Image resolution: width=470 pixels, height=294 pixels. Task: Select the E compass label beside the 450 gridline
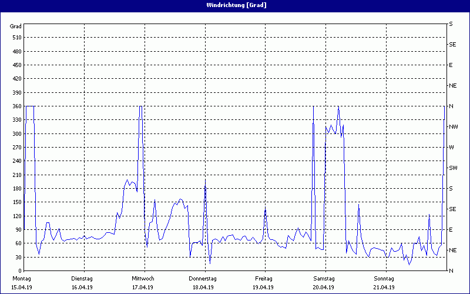click(x=451, y=65)
